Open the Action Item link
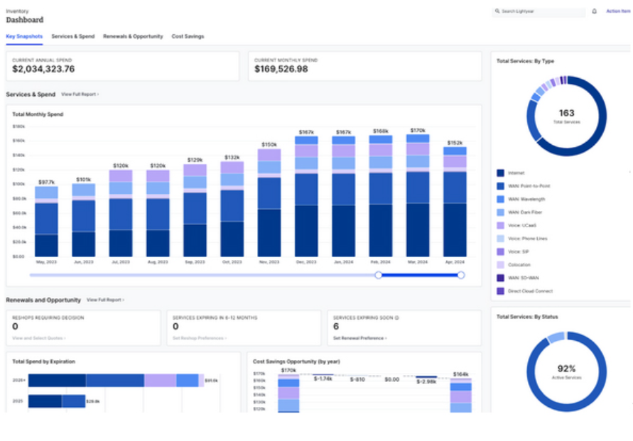 coord(618,11)
